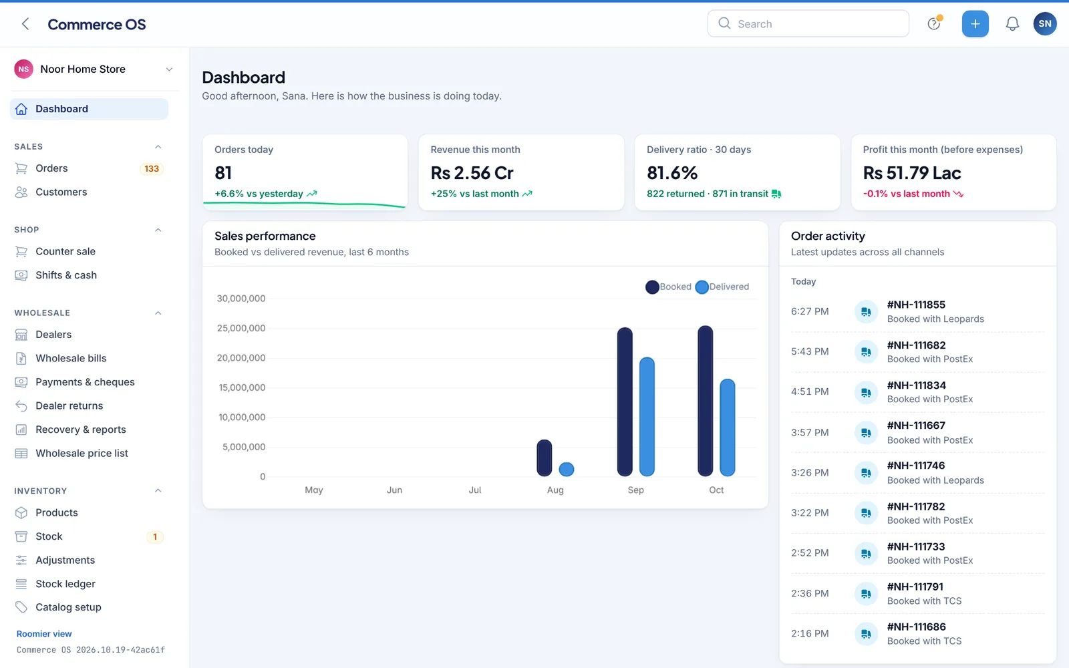
Task: Open the Delivery ratio 30 days card
Action: [x=737, y=172]
